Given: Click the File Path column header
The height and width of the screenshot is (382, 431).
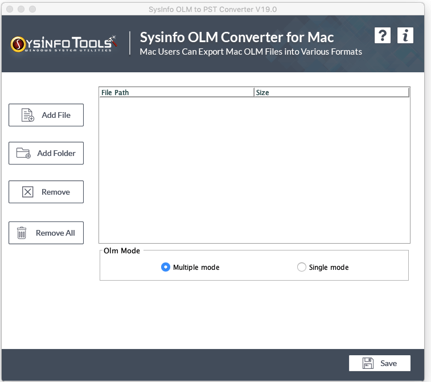Looking at the screenshot, I should 176,92.
